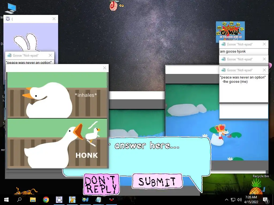Open Google Chrome from the taskbar
Viewport: 274px width, 205px height.
pyautogui.click(x=46, y=200)
